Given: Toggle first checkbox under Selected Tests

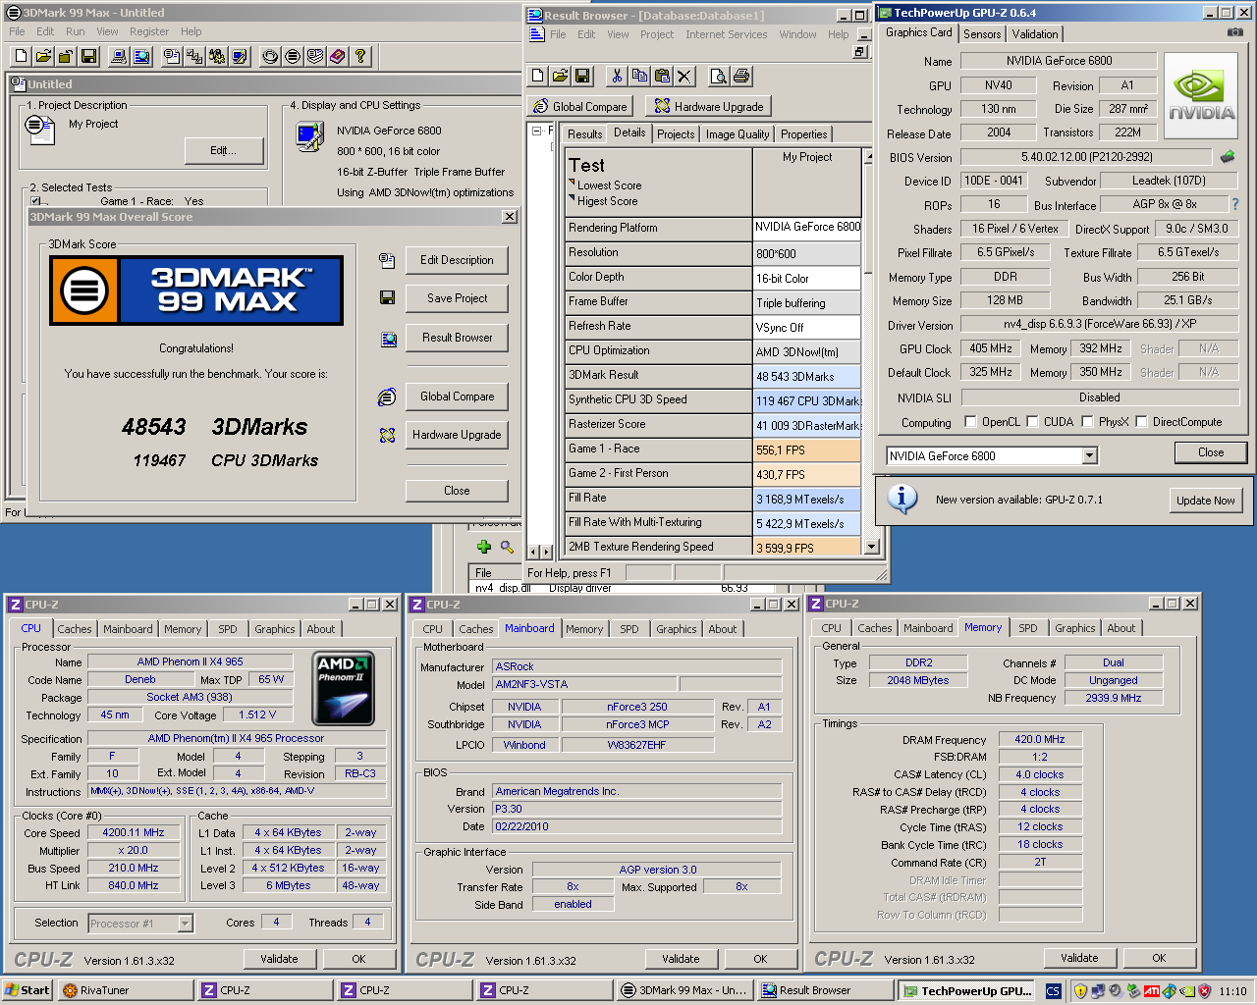Looking at the screenshot, I should (35, 201).
